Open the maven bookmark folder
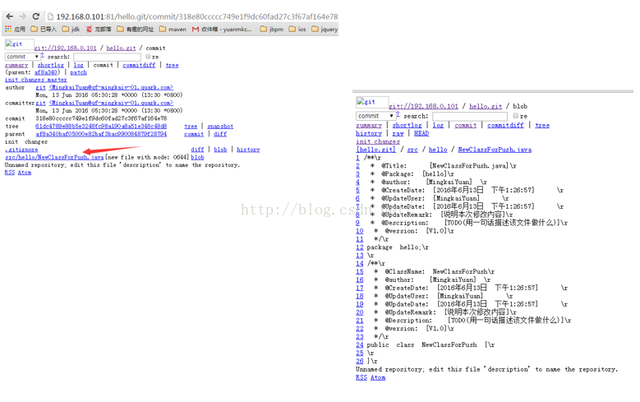The image size is (640, 402). pyautogui.click(x=173, y=29)
